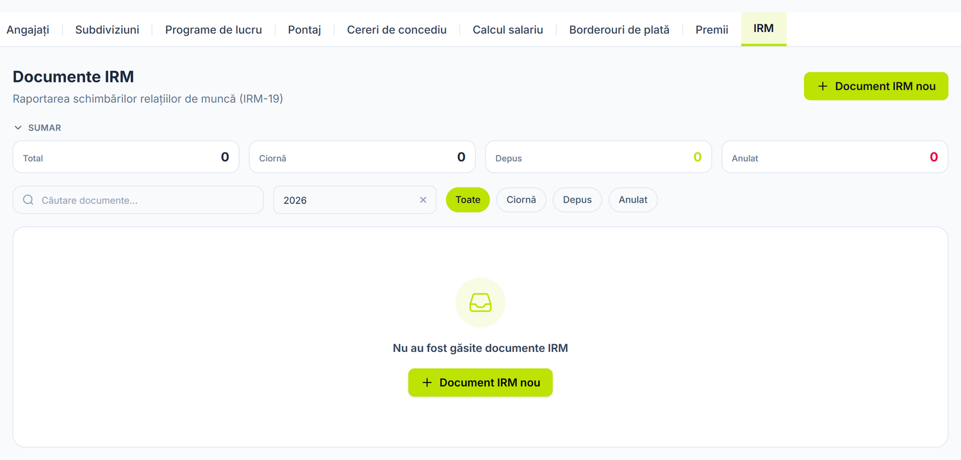Click the center Document IRM nou button
Screen dimensions: 961x460
pyautogui.click(x=481, y=383)
